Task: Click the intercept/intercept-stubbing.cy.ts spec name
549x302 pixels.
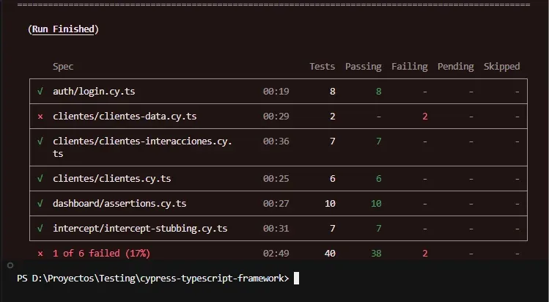Action: click(140, 229)
